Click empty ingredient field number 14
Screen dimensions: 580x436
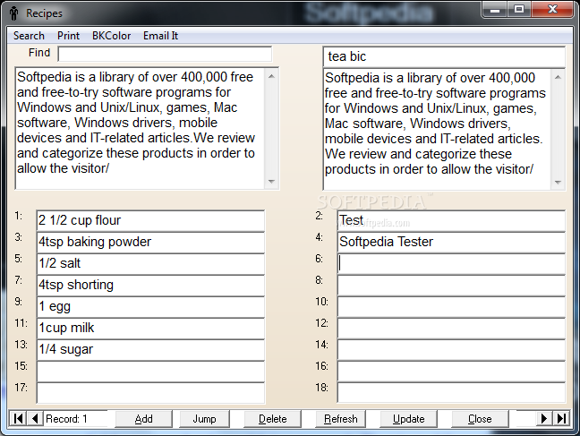tap(451, 349)
